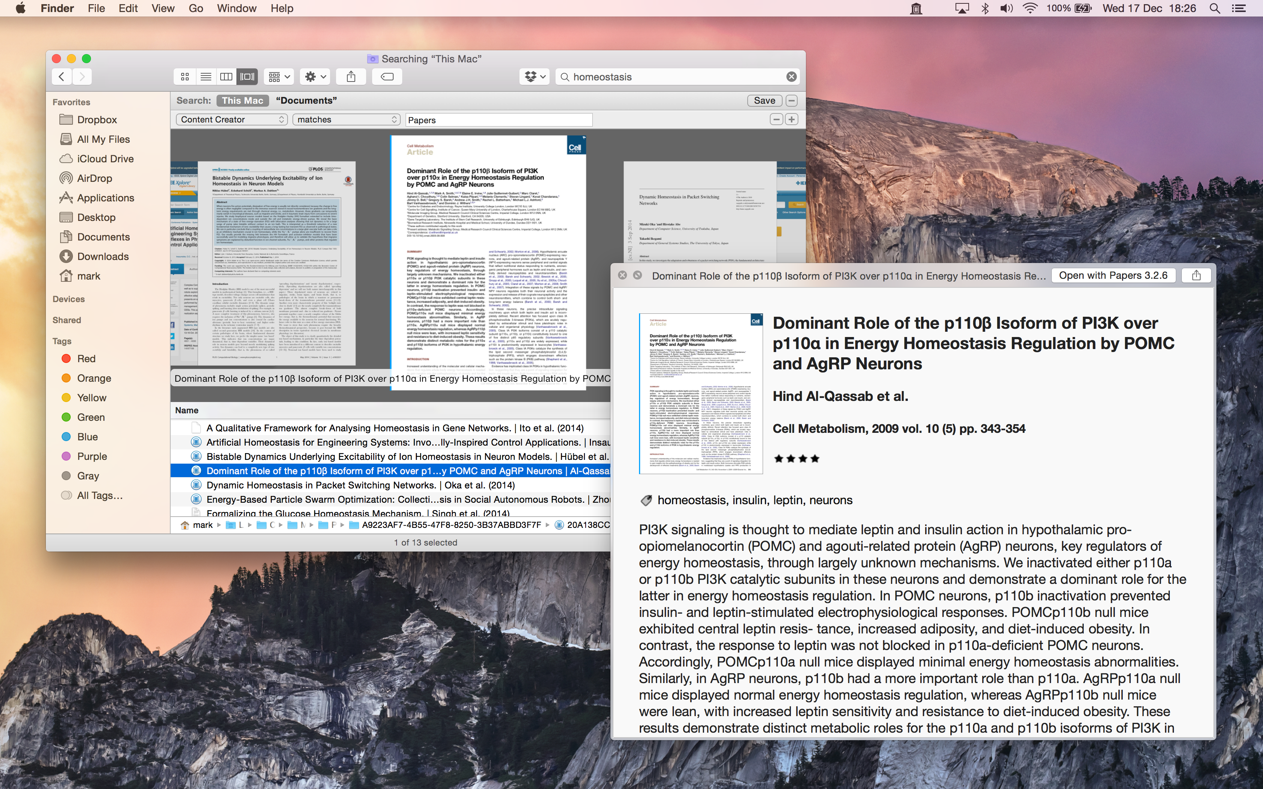Viewport: 1263px width, 789px height.
Task: Switch to column view in Finder toolbar
Action: (227, 77)
